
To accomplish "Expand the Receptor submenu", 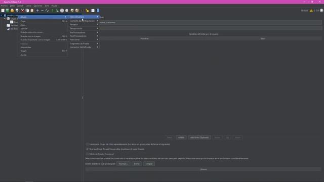I will (84, 25).
